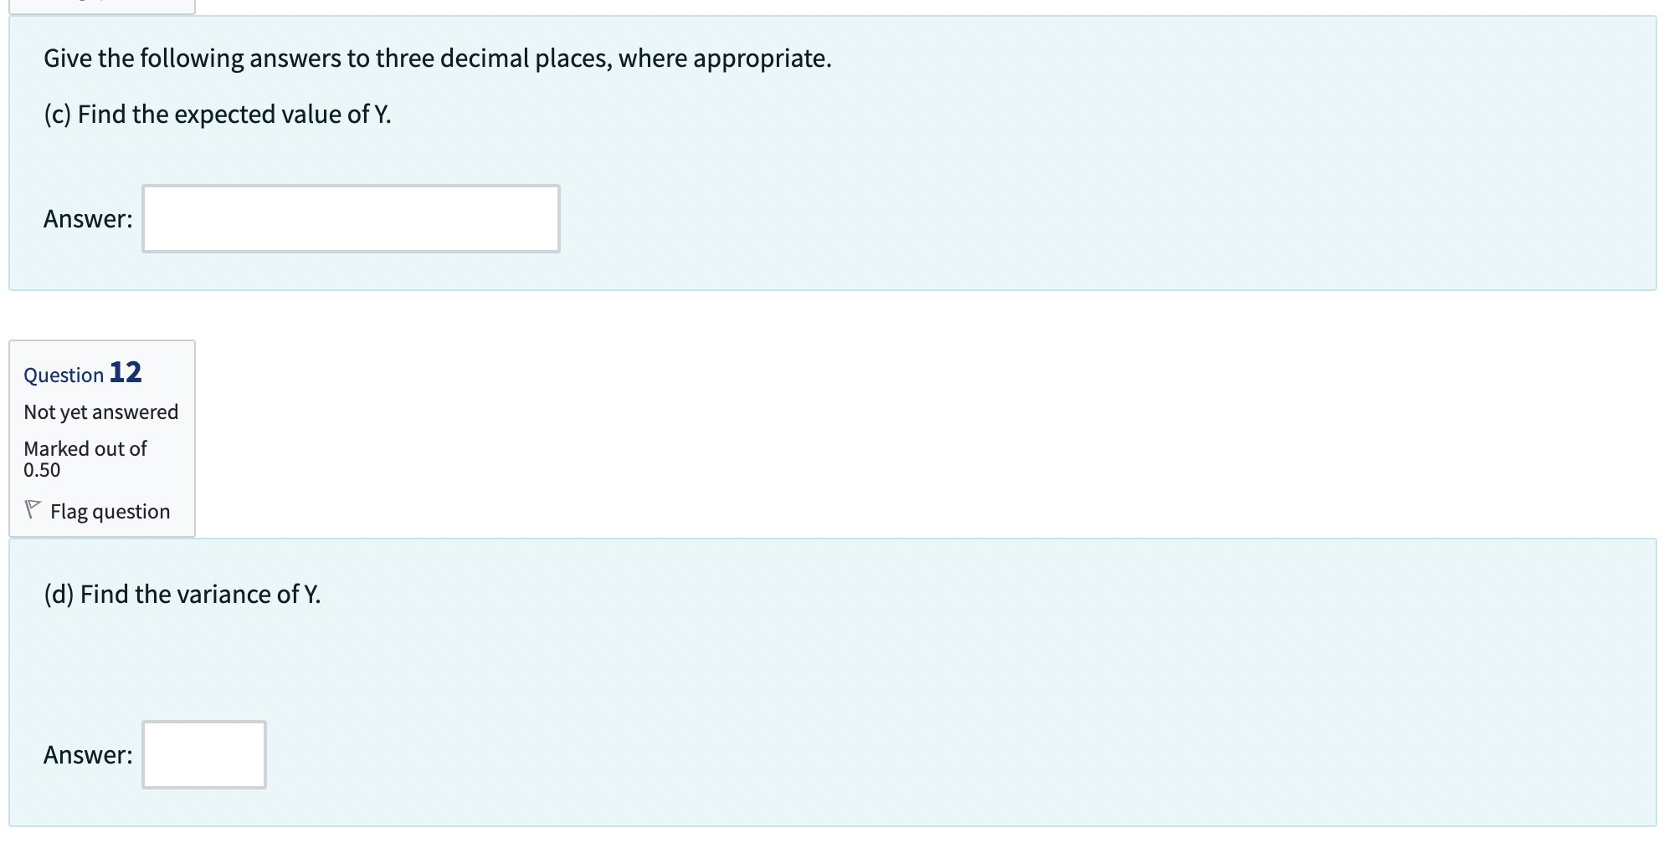Click inside the Question 12 status card
Image resolution: width=1674 pixels, height=848 pixels.
pos(100,437)
